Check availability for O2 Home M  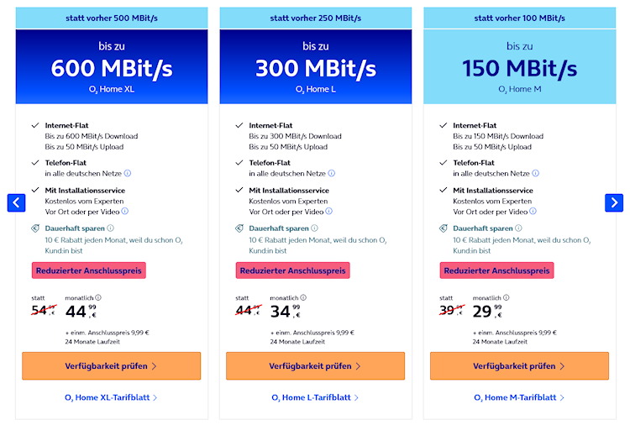click(519, 366)
